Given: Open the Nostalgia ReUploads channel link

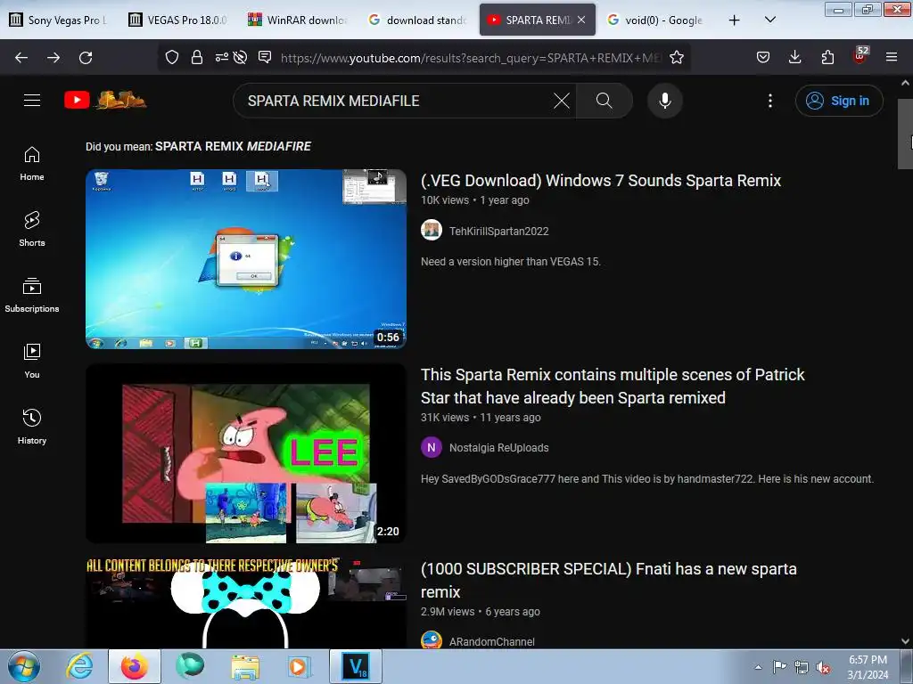Looking at the screenshot, I should click(x=499, y=448).
